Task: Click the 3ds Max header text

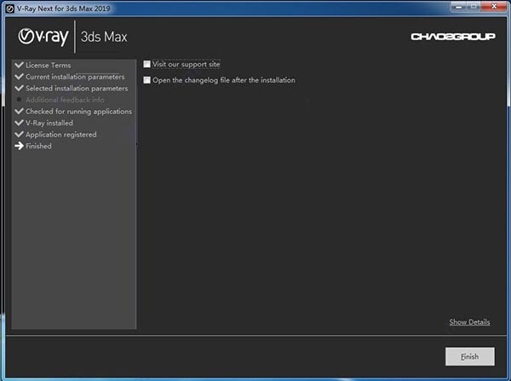Action: coord(104,37)
